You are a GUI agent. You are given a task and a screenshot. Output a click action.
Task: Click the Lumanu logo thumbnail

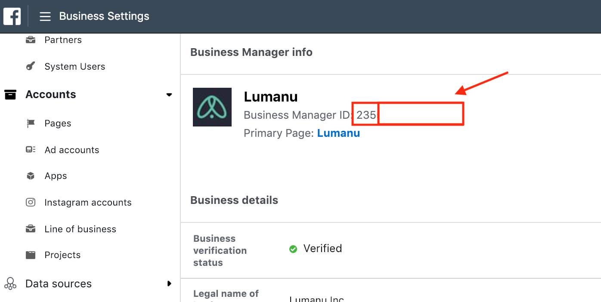(212, 107)
